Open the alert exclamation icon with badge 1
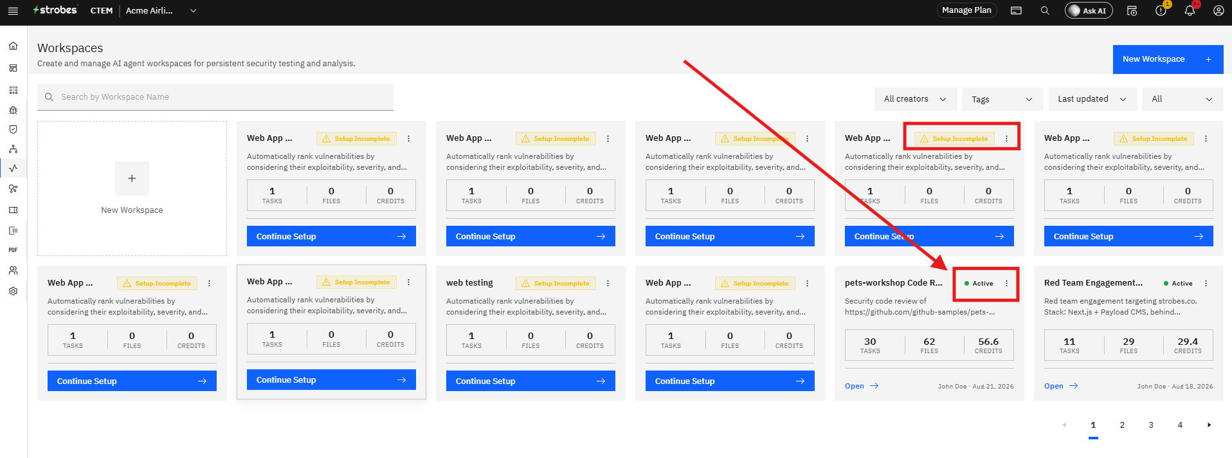Viewport: 1232px width, 458px height. [1161, 10]
